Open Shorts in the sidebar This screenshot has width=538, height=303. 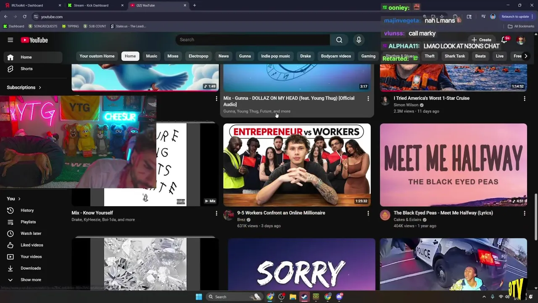(x=33, y=69)
